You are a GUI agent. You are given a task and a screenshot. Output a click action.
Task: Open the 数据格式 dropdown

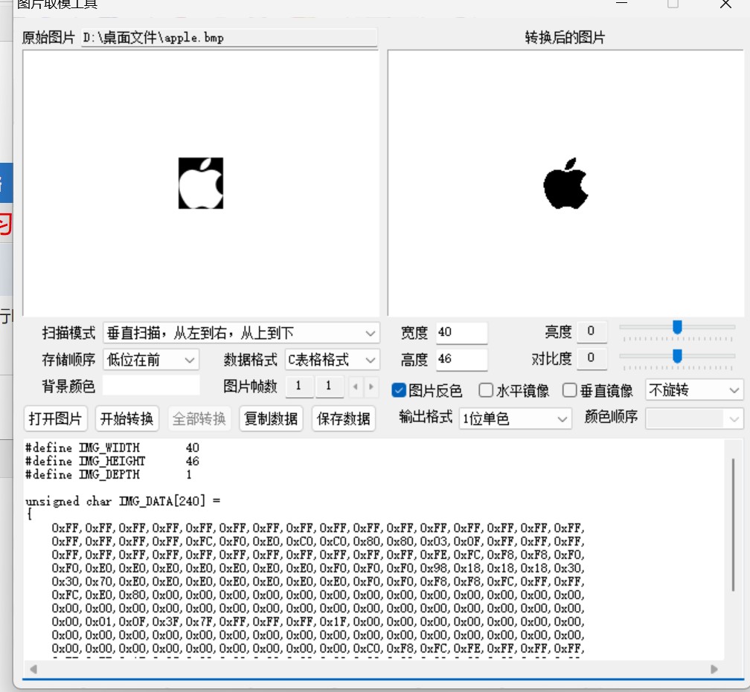click(332, 360)
